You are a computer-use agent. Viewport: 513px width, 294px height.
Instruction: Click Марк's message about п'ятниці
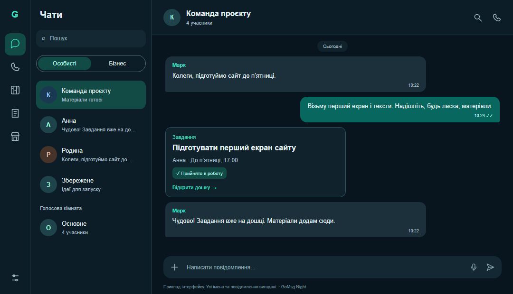pyautogui.click(x=295, y=74)
